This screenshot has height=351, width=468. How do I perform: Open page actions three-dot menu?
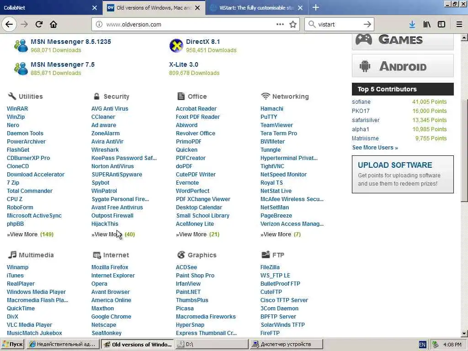click(280, 25)
